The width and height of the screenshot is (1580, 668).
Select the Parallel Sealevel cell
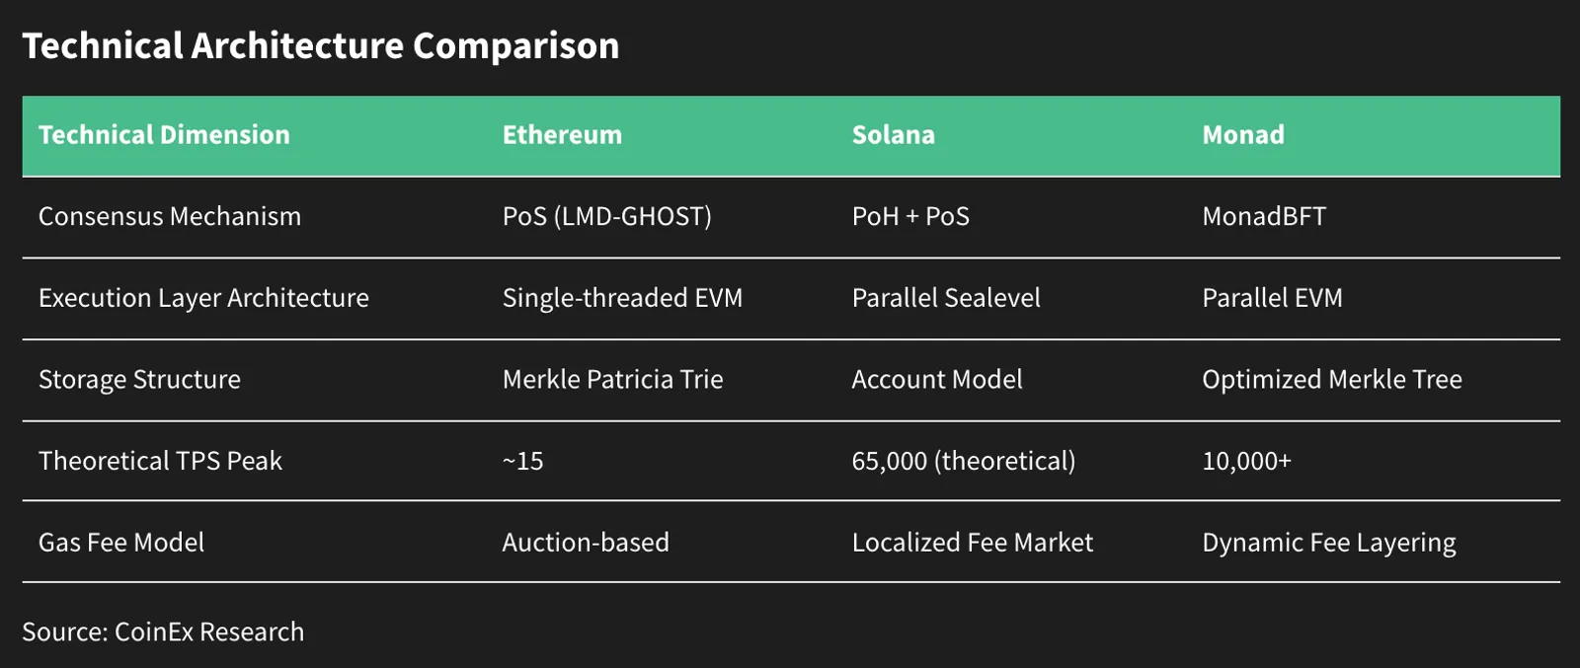click(x=946, y=298)
